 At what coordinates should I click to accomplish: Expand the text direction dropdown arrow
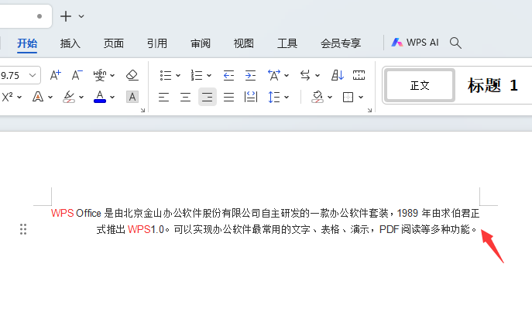pyautogui.click(x=317, y=75)
